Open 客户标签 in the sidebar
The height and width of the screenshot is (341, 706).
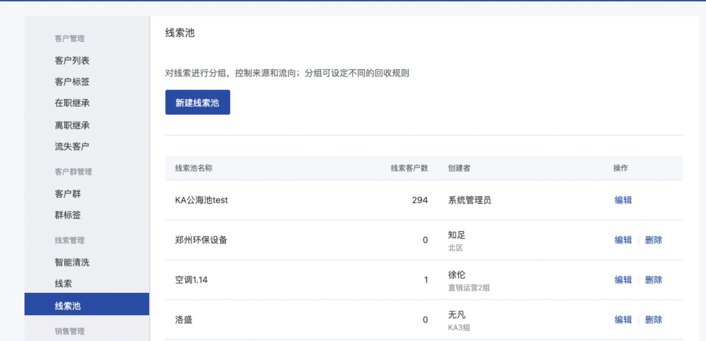pyautogui.click(x=72, y=82)
